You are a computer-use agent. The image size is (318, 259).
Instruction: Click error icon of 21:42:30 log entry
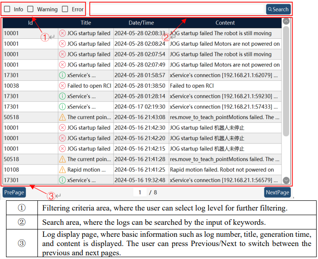point(62,128)
